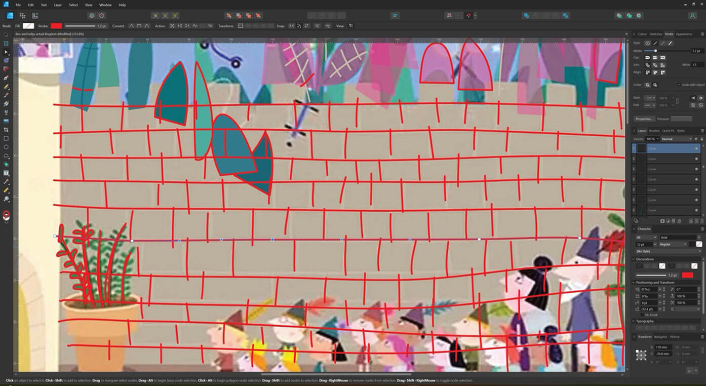Open the layer Opacity dropdown

tap(652, 139)
